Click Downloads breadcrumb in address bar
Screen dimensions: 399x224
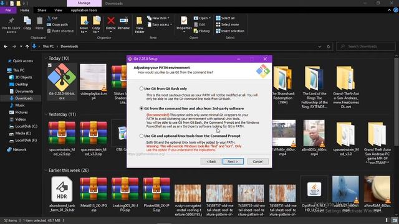[69, 47]
